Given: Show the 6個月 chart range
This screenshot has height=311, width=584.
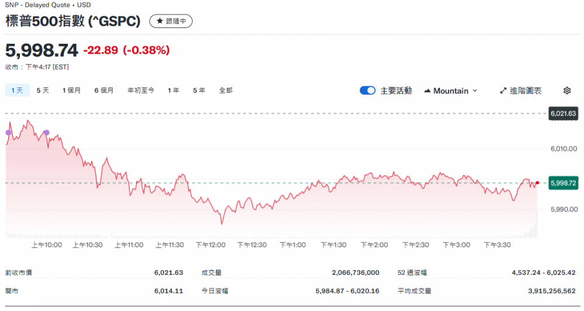Looking at the screenshot, I should click(x=104, y=90).
